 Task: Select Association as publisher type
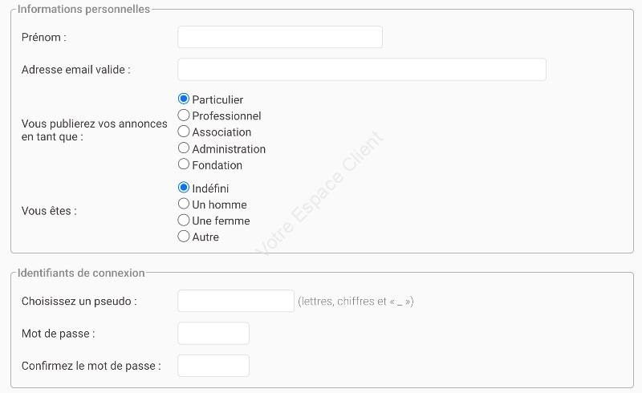[x=184, y=132]
